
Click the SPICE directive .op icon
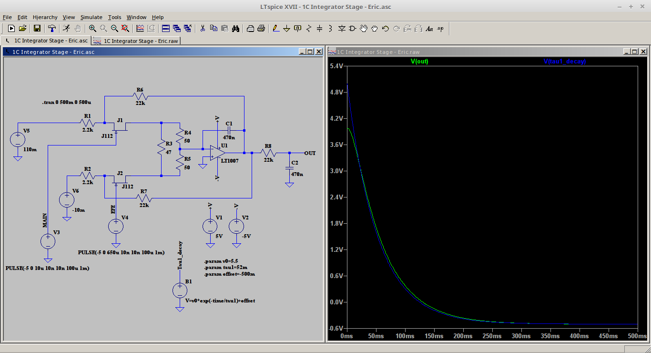(440, 29)
